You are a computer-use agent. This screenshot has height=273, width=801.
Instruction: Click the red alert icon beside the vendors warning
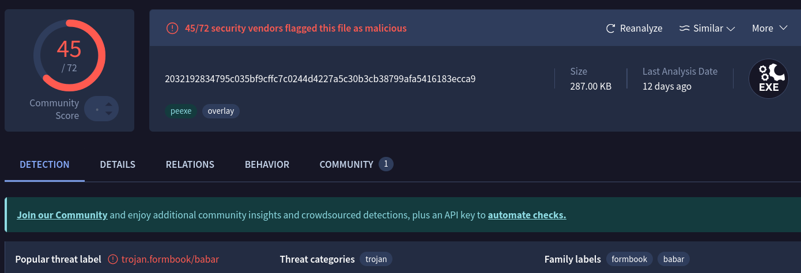[172, 28]
